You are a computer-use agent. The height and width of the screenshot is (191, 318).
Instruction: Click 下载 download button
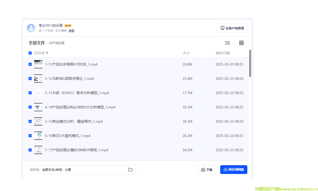click(x=207, y=170)
